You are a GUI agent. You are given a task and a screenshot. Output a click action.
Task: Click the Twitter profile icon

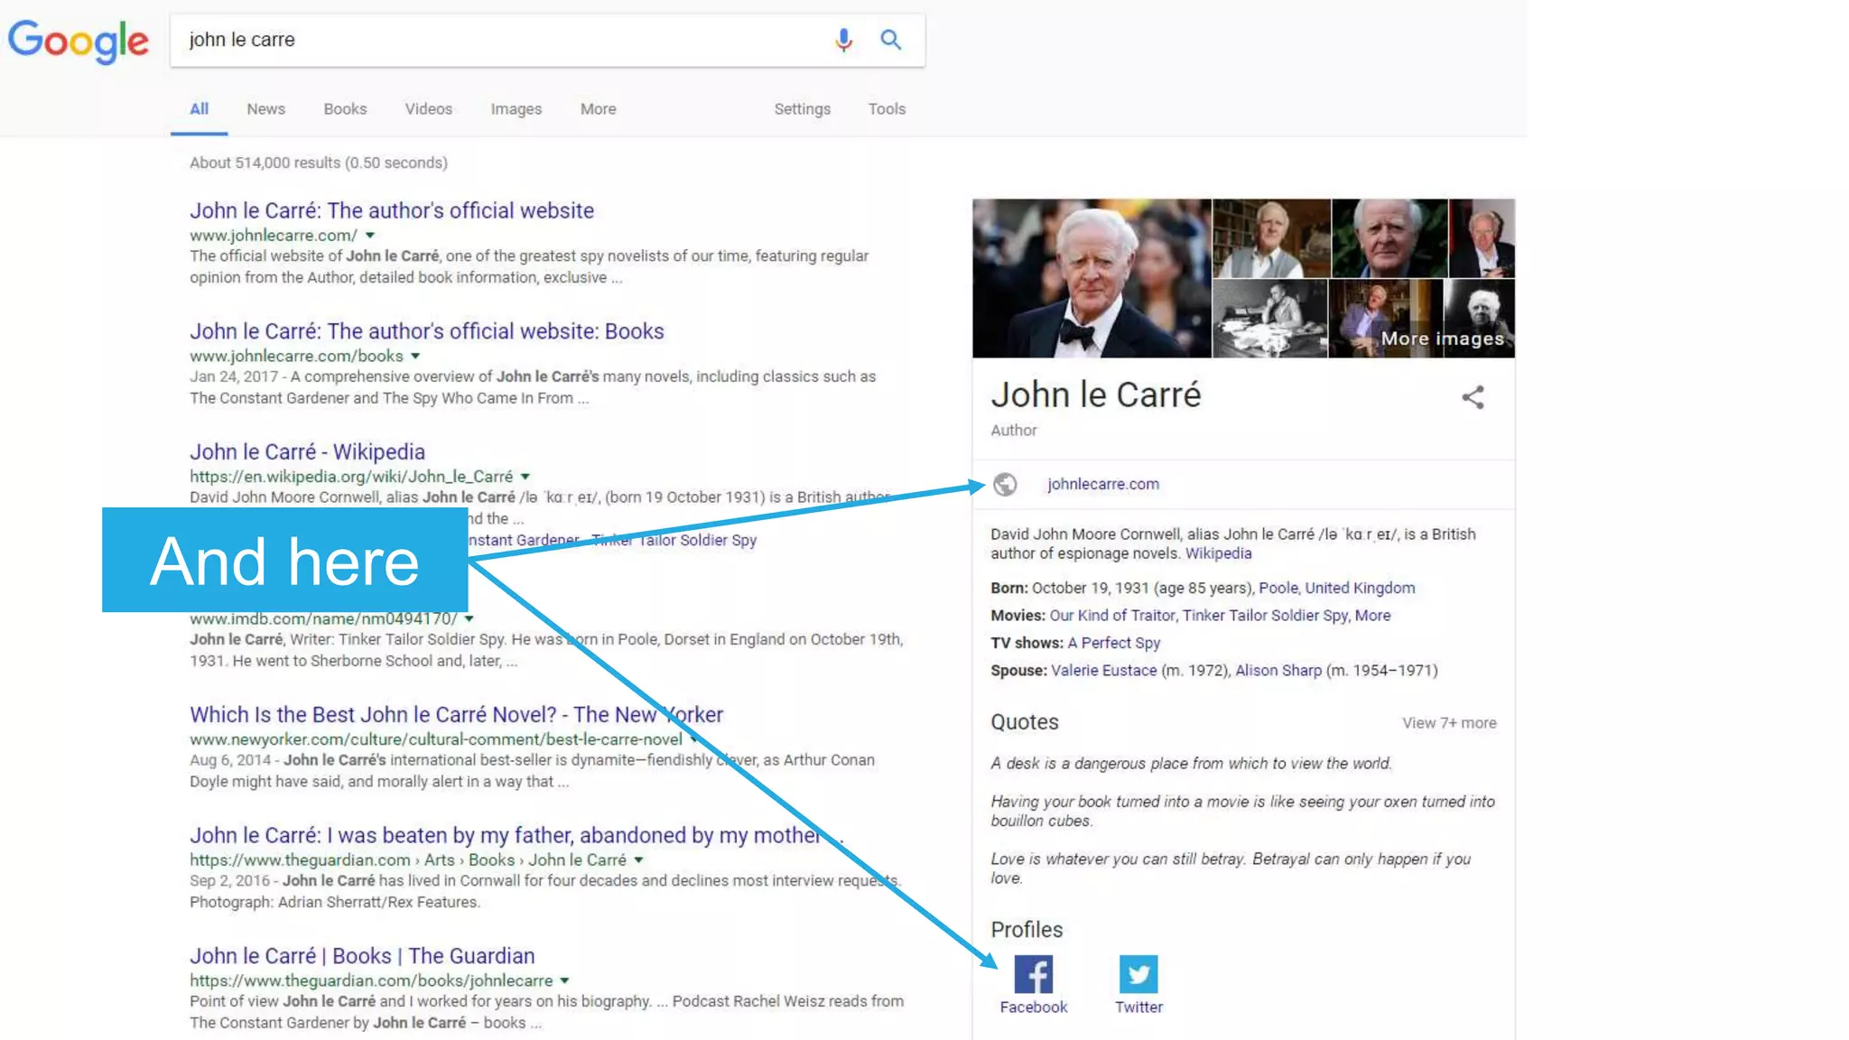click(x=1138, y=974)
